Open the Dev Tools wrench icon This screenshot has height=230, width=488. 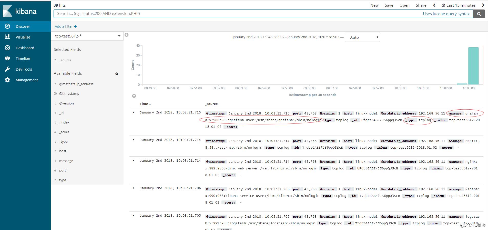point(7,69)
